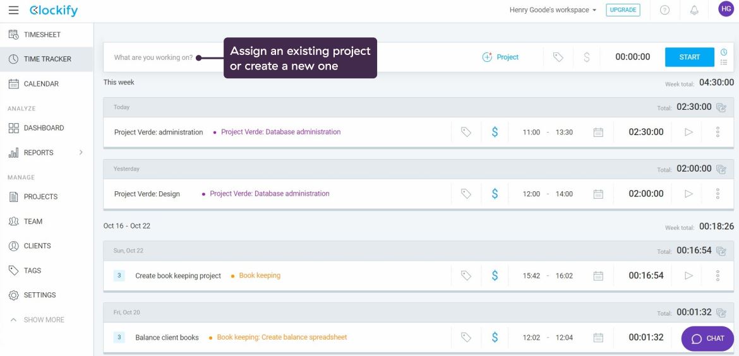The width and height of the screenshot is (739, 356).
Task: Expand the Reports submenu arrow
Action: pos(81,152)
